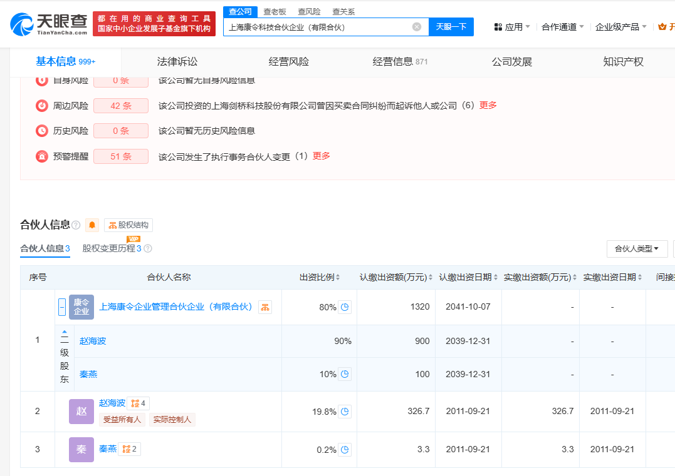The width and height of the screenshot is (675, 476).
Task: Click the 股权结构 button
Action: coord(128,225)
